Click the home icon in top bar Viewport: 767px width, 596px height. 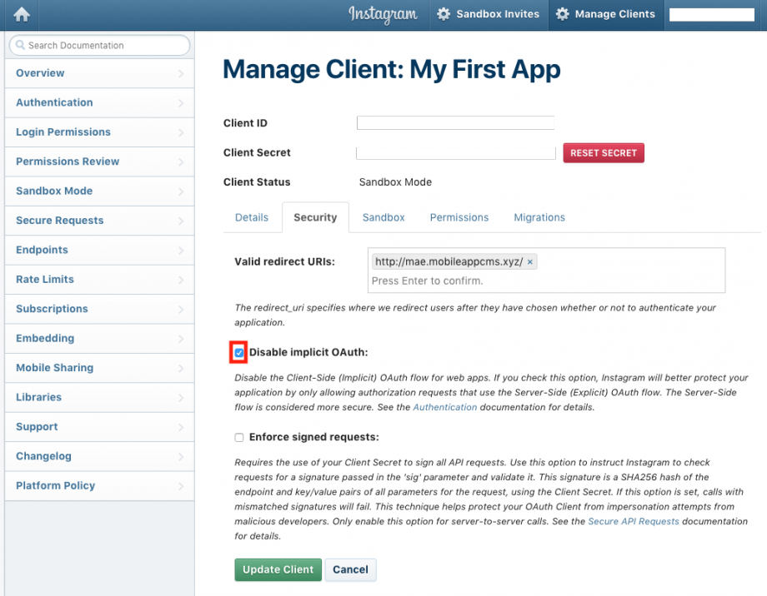22,14
